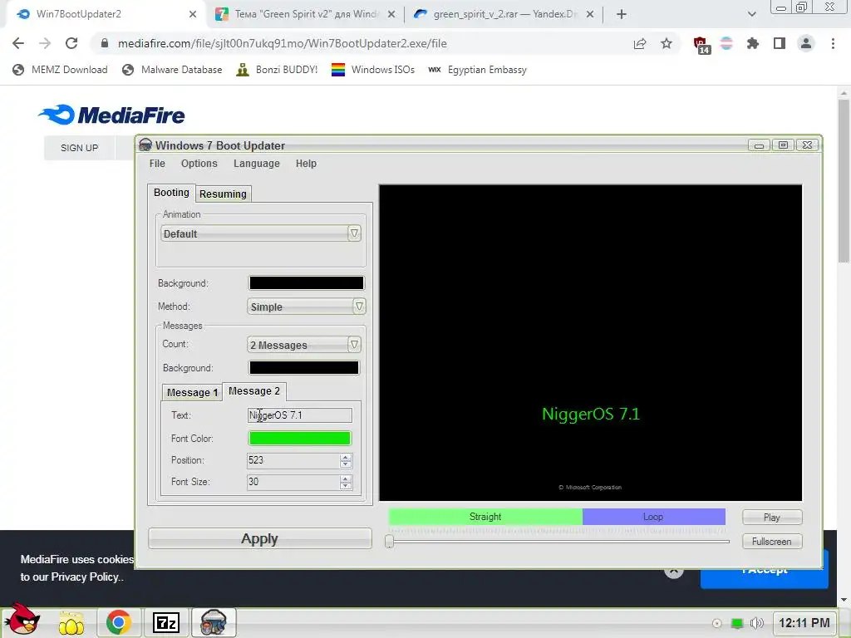Open the share page icon
851x638 pixels.
640,43
